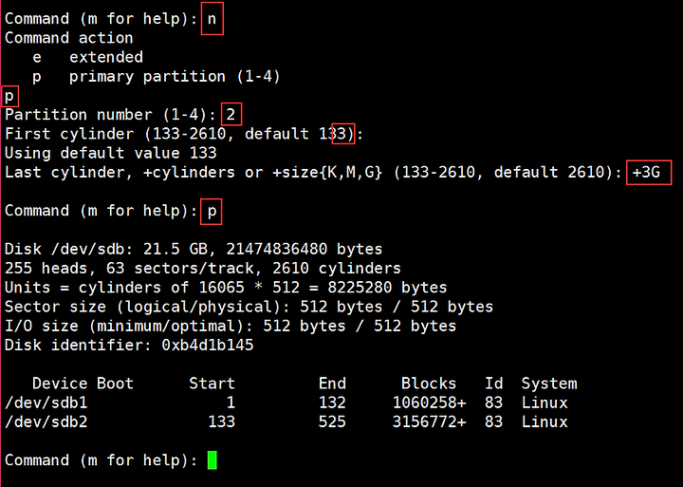The width and height of the screenshot is (683, 487).
Task: Click the 'Using default value 133' line
Action: [x=111, y=153]
